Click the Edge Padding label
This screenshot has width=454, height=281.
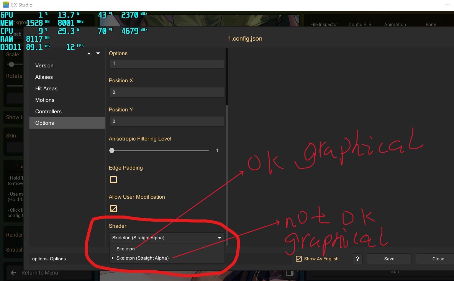coord(126,168)
